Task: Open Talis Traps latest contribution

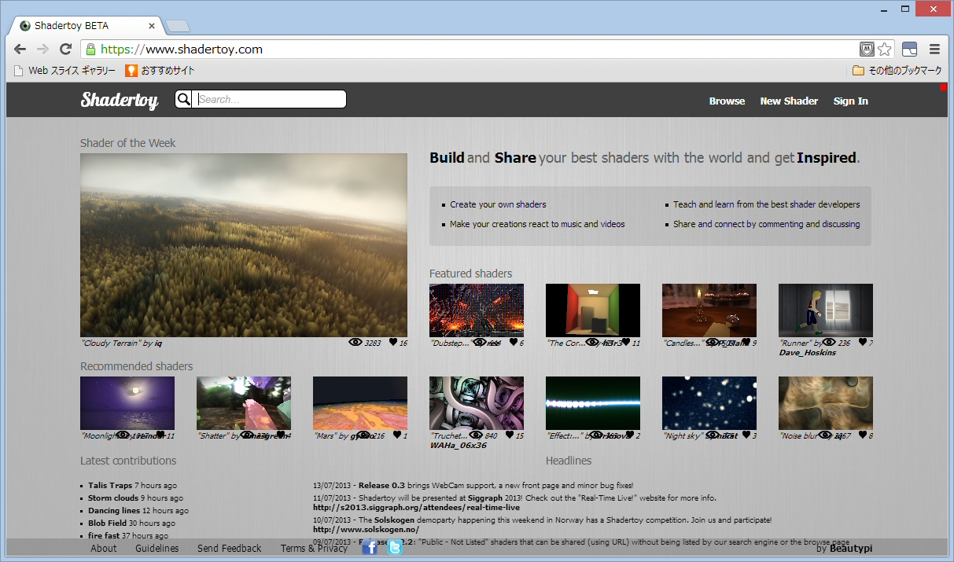Action: 110,486
